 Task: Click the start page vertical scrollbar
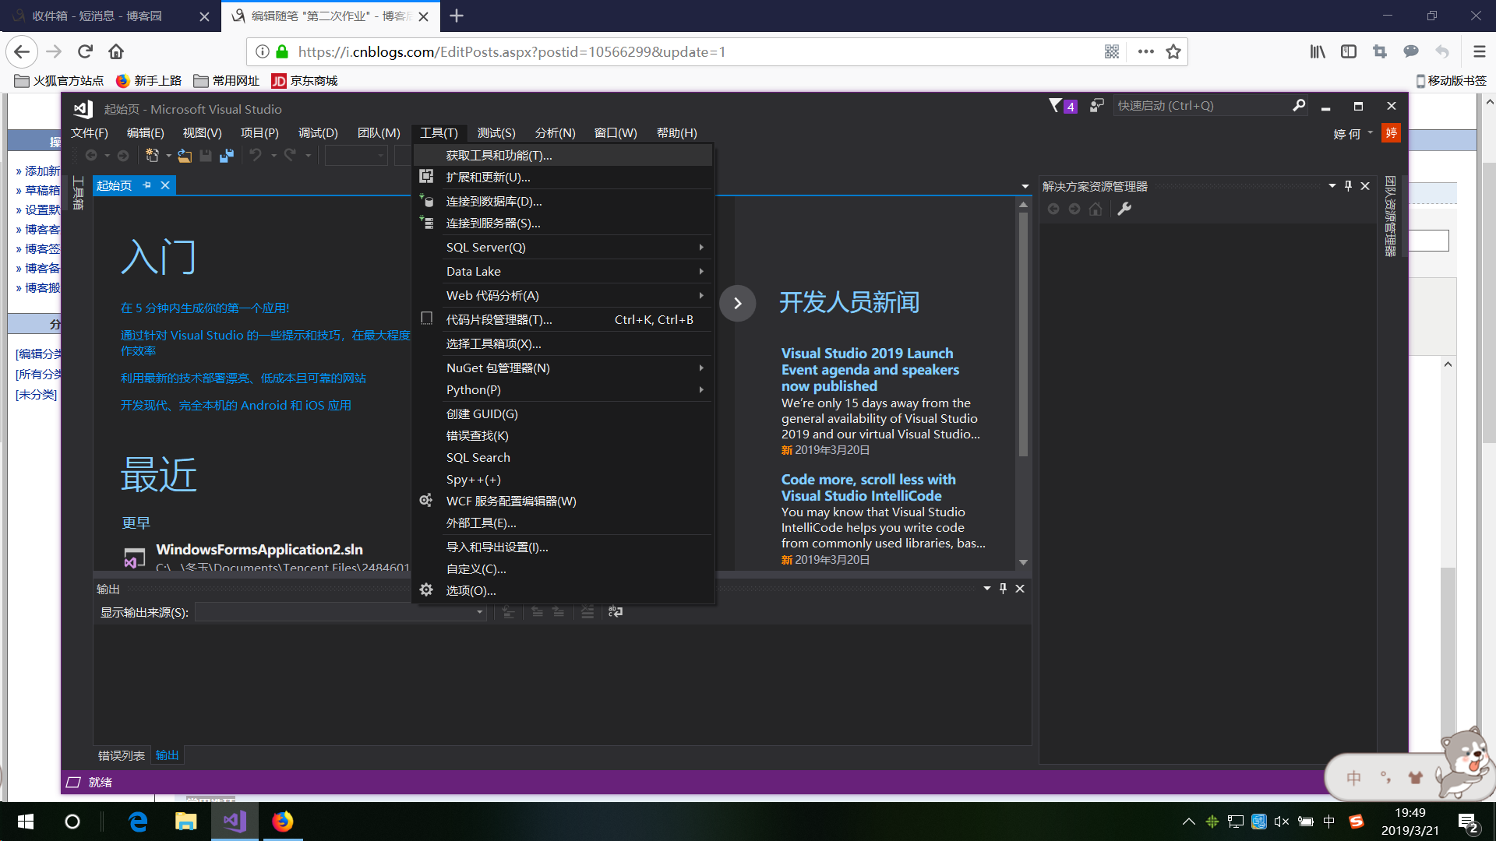1023,333
